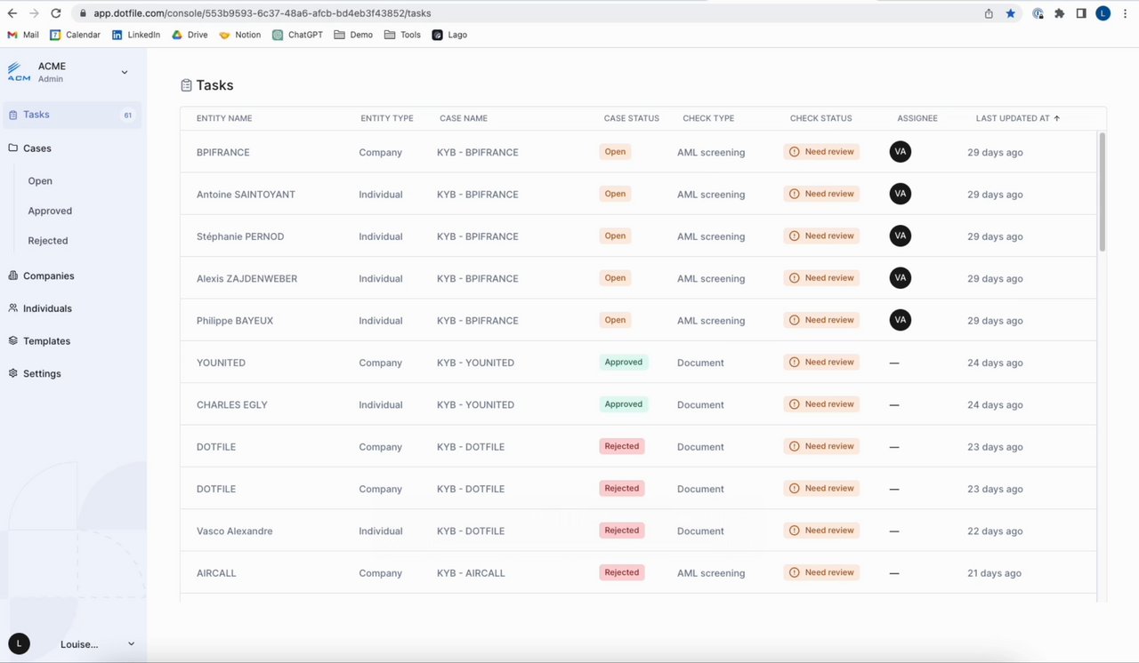Click the browser address bar URL

[263, 13]
